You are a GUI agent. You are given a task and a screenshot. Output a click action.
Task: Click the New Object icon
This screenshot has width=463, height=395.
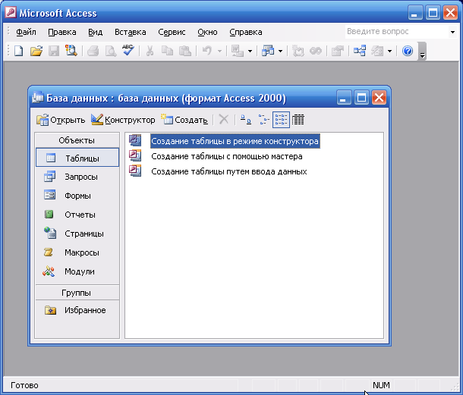coord(377,51)
